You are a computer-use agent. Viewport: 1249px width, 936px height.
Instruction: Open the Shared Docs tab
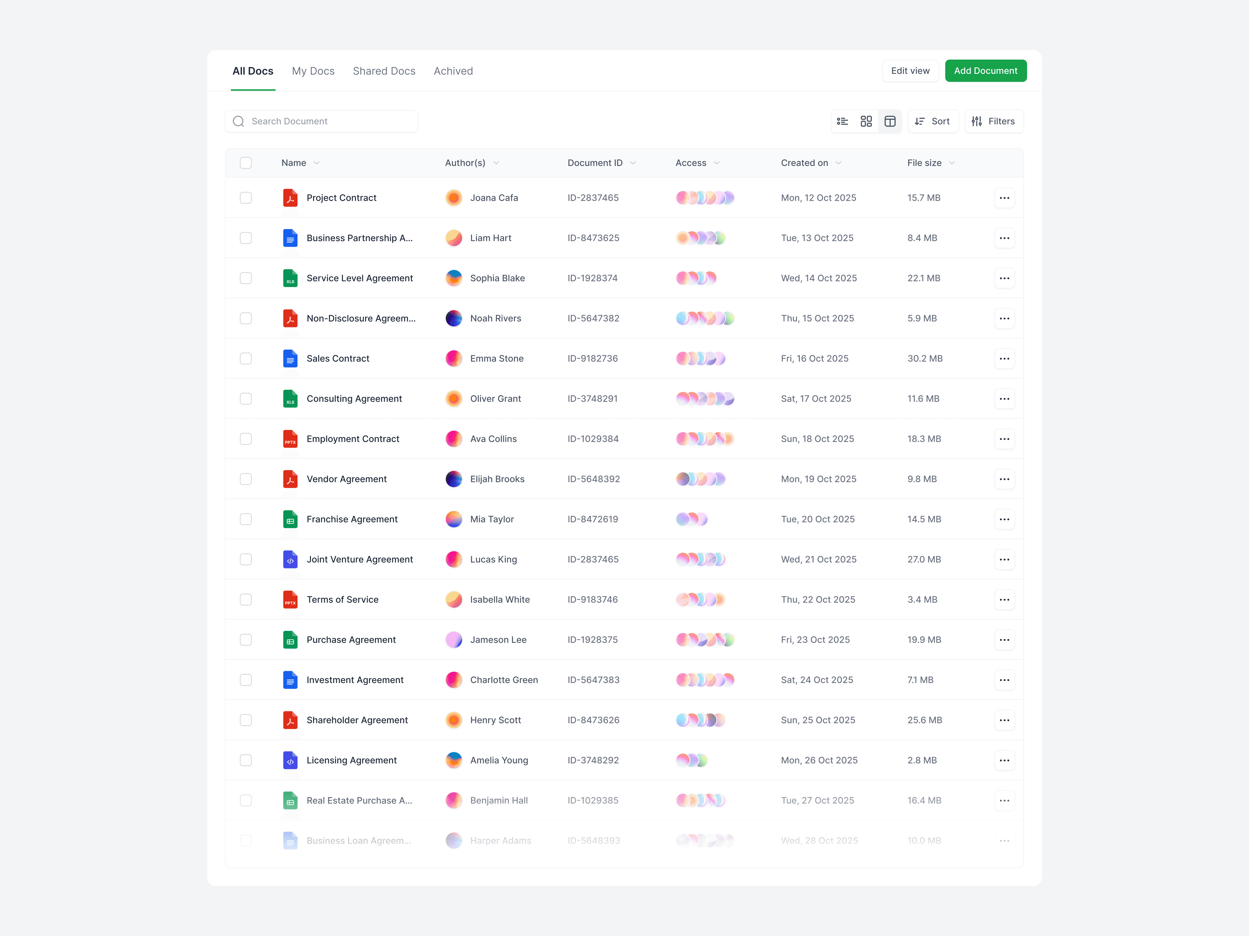tap(384, 71)
